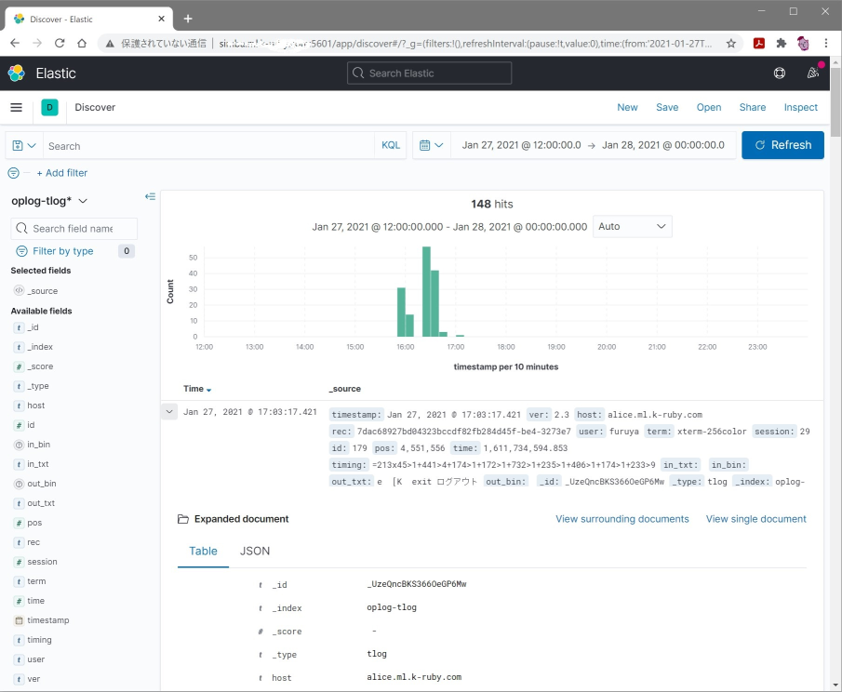The height and width of the screenshot is (692, 842).
Task: Click the browser address bar URL
Action: (x=465, y=44)
